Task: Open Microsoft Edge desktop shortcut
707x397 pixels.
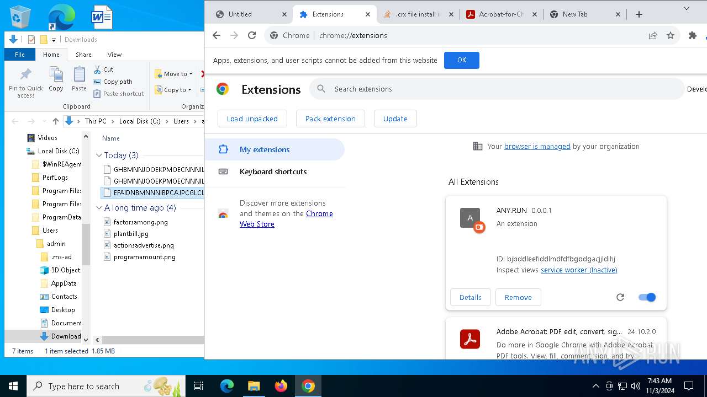Action: [61, 17]
